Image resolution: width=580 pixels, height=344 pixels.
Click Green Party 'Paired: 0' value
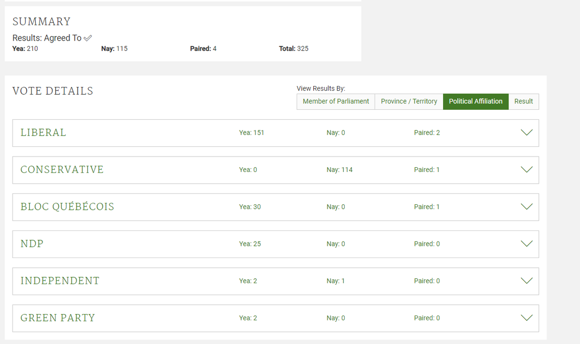point(427,318)
